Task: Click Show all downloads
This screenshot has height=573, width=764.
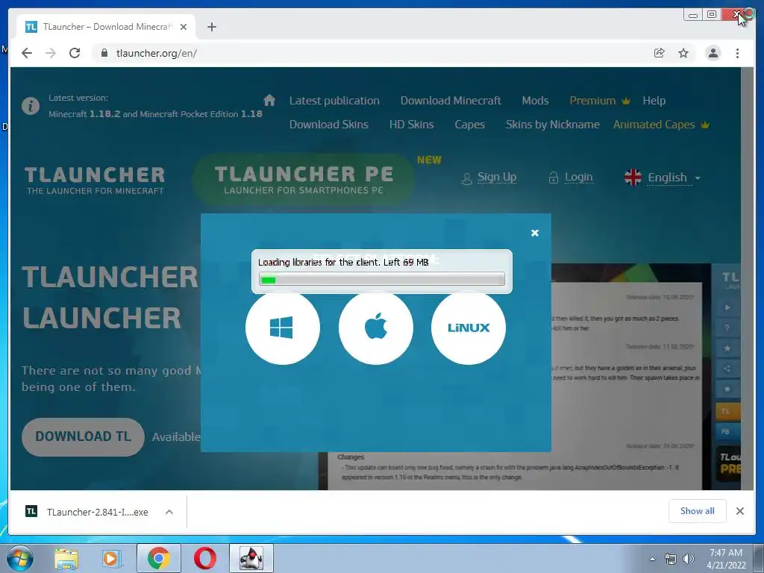Action: (x=698, y=510)
